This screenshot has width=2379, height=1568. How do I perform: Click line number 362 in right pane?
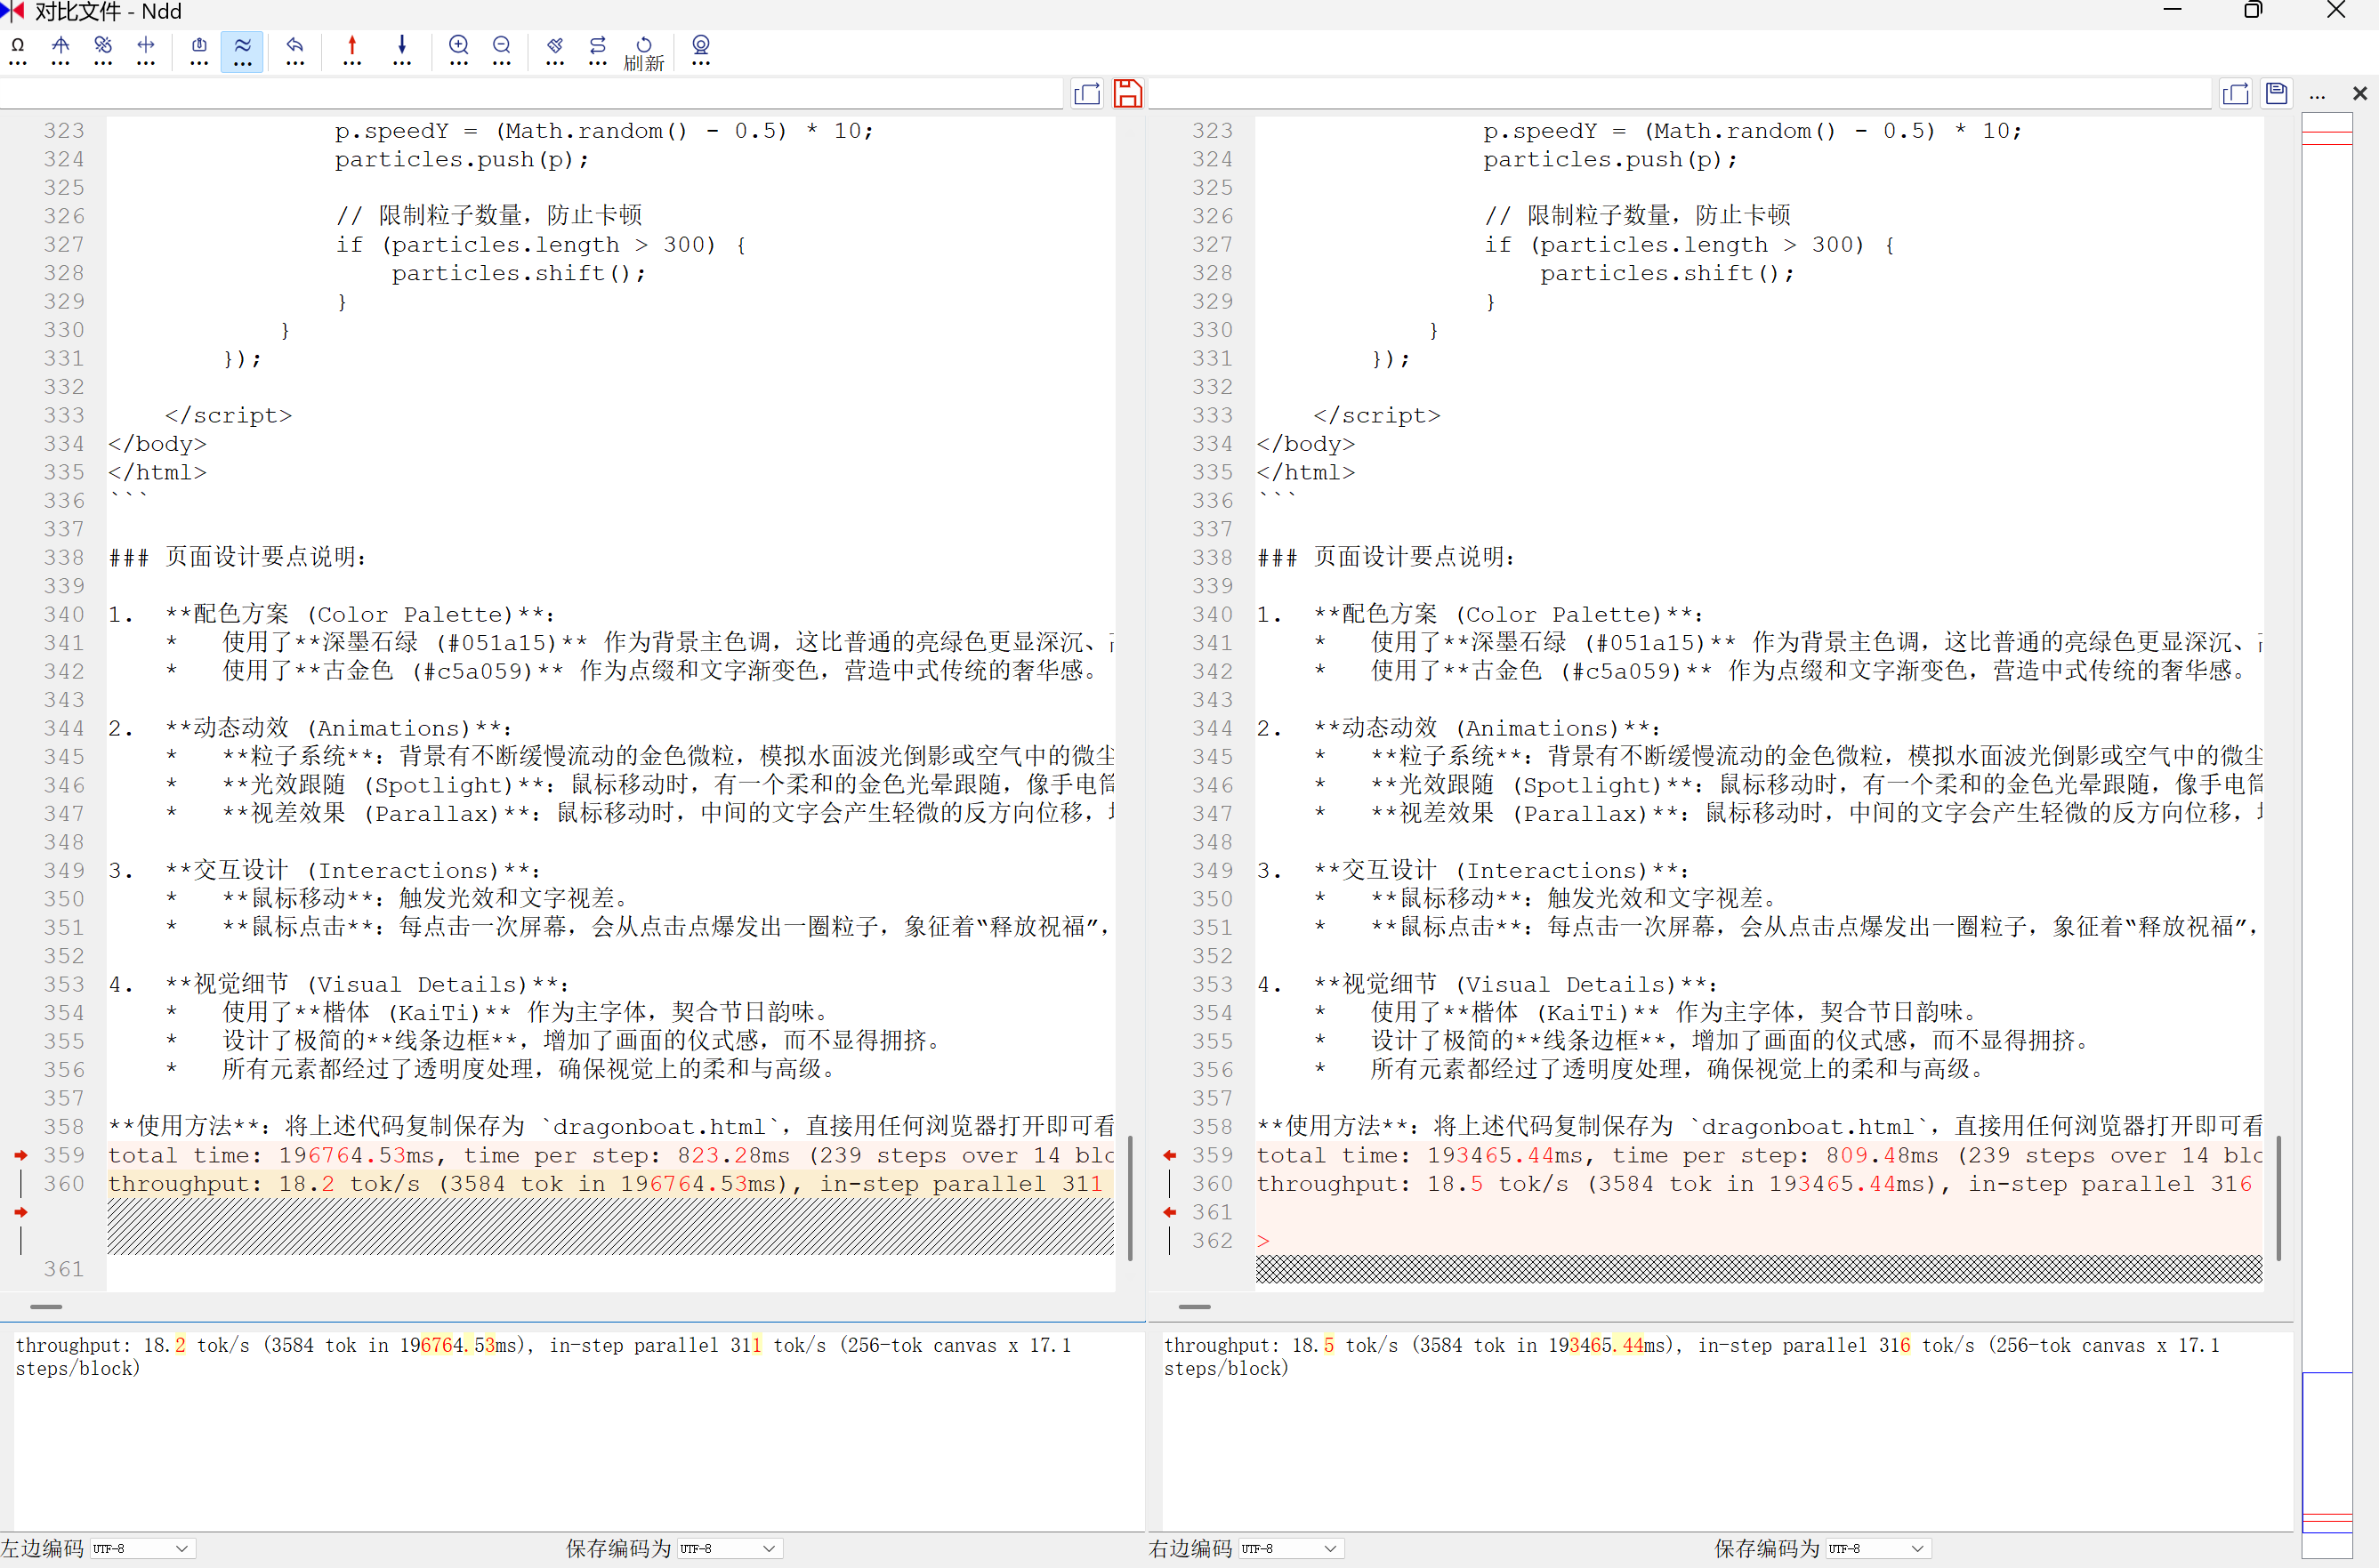pyautogui.click(x=1213, y=1241)
